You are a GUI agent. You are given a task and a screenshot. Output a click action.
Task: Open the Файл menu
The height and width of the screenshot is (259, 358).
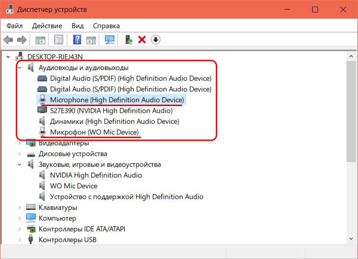coord(14,26)
